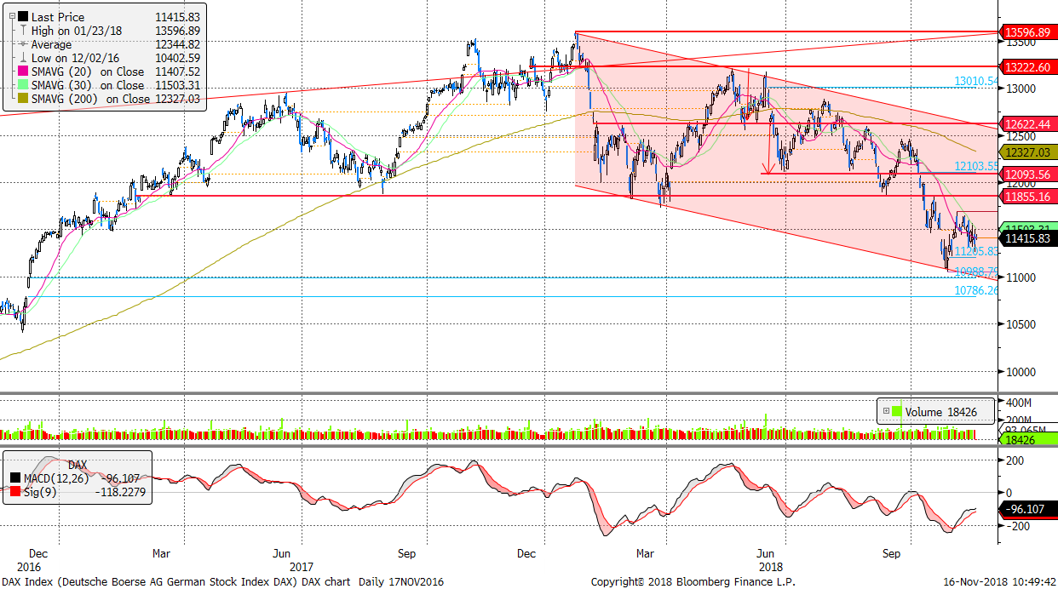Image resolution: width=1058 pixels, height=589 pixels.
Task: Click the magenta SMAVG (20) swatch
Action: tap(22, 71)
